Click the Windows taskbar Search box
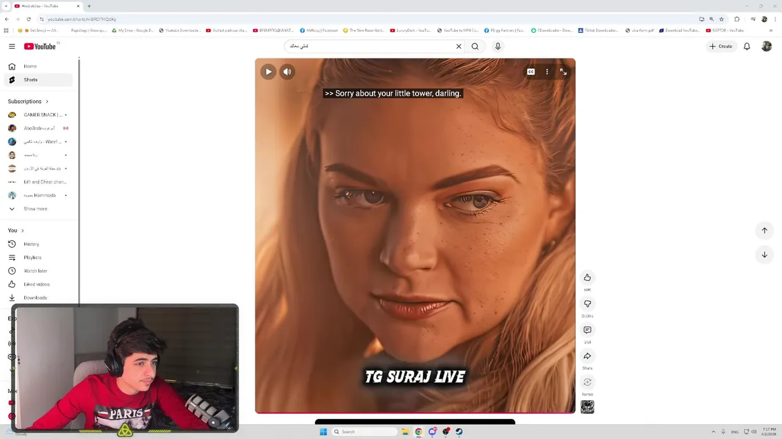 tap(364, 432)
